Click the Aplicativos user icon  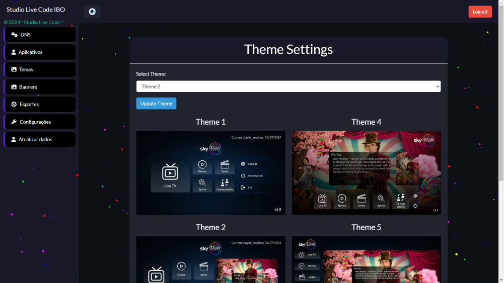14,52
